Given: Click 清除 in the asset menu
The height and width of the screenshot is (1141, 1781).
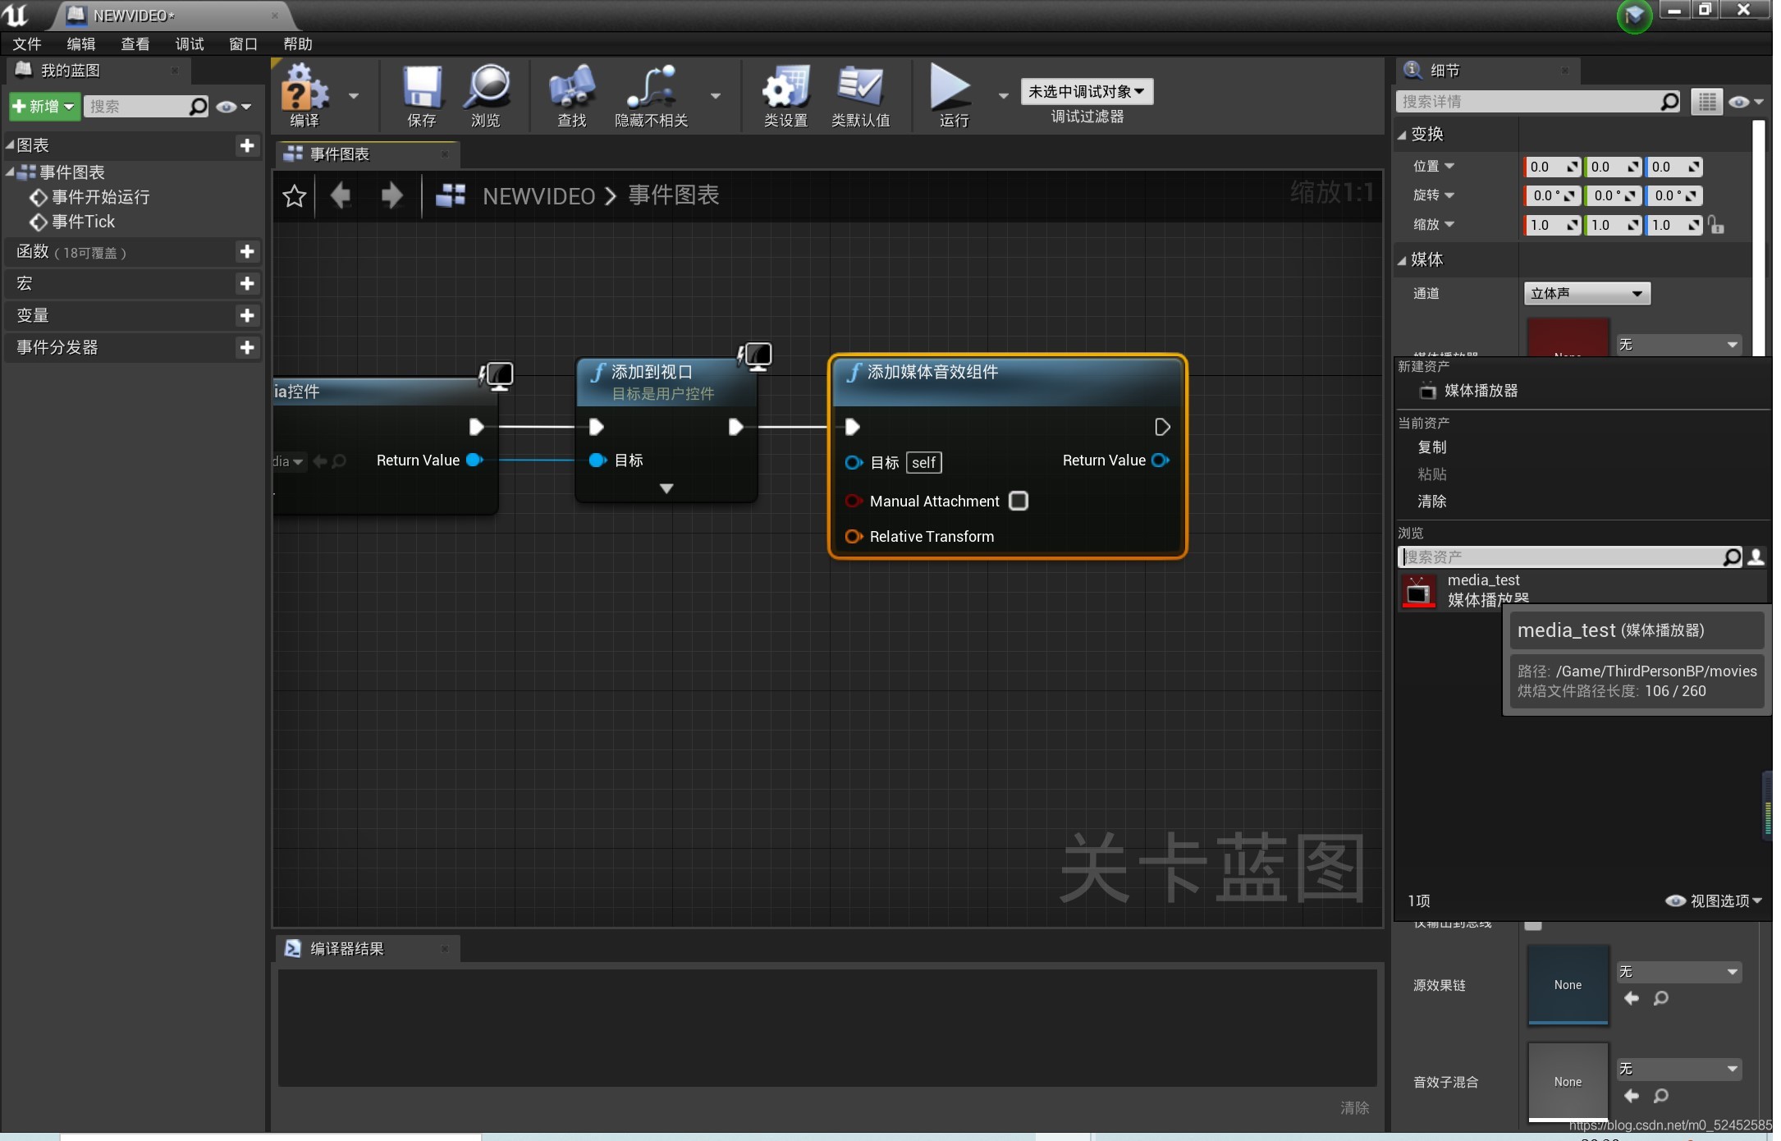Looking at the screenshot, I should [x=1432, y=502].
